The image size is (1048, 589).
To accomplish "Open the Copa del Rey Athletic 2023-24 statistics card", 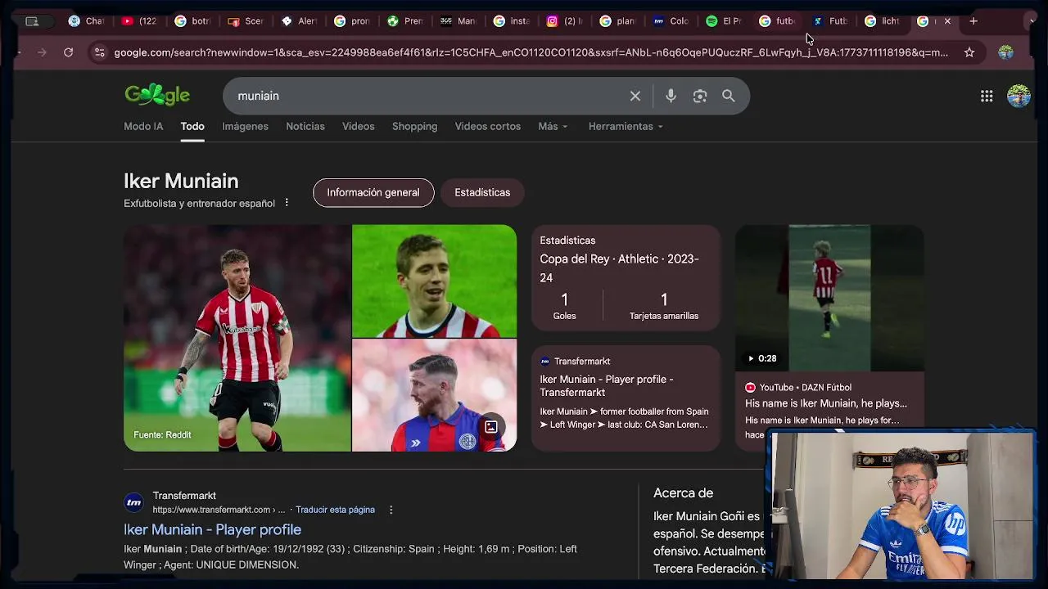I will pos(626,277).
